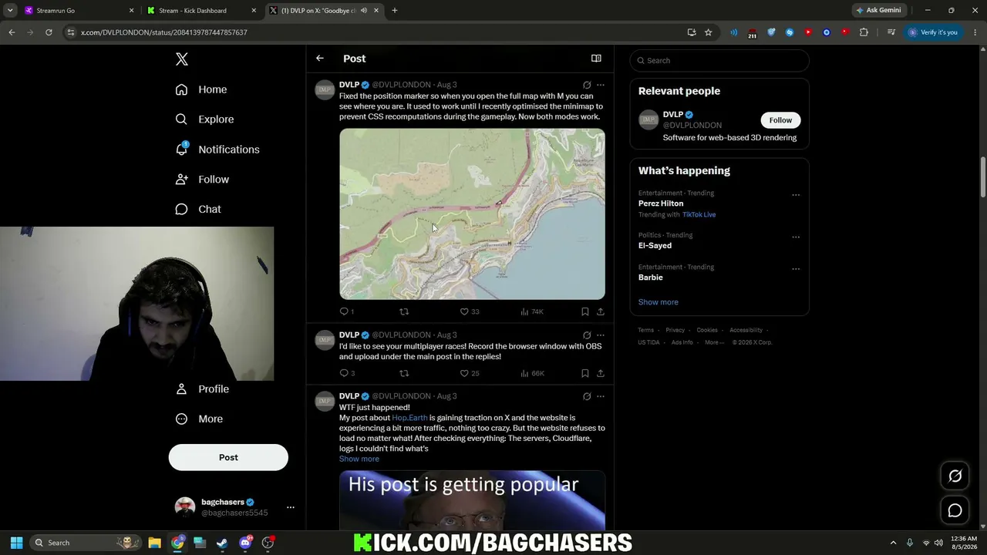Bookmark this page with the star
This screenshot has width=987, height=555.
pos(708,32)
